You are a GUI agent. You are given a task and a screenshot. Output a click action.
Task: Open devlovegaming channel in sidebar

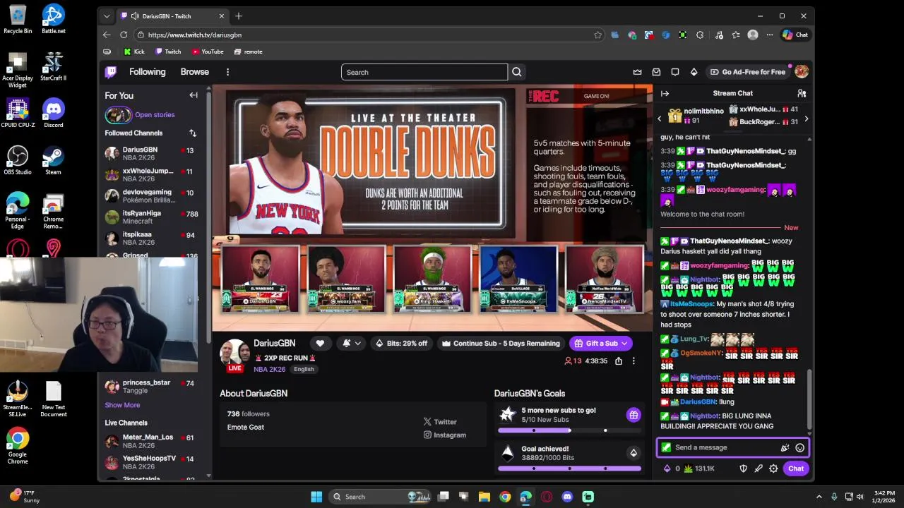tap(151, 196)
